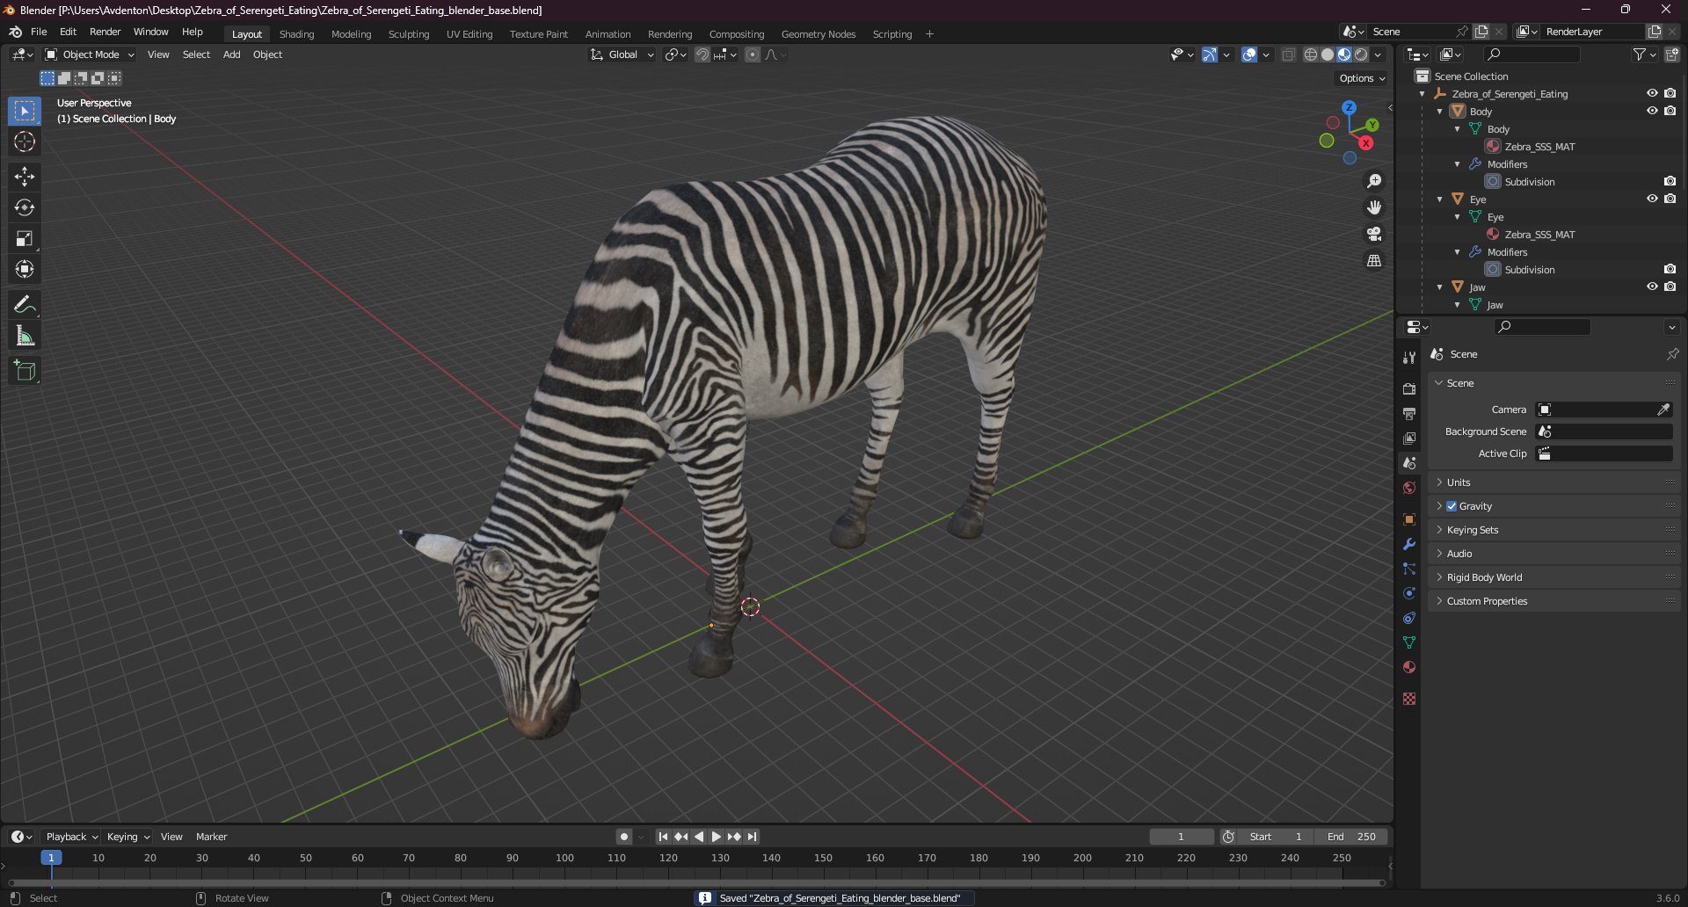Viewport: 1688px width, 907px height.
Task: Play the animation forward
Action: click(717, 837)
